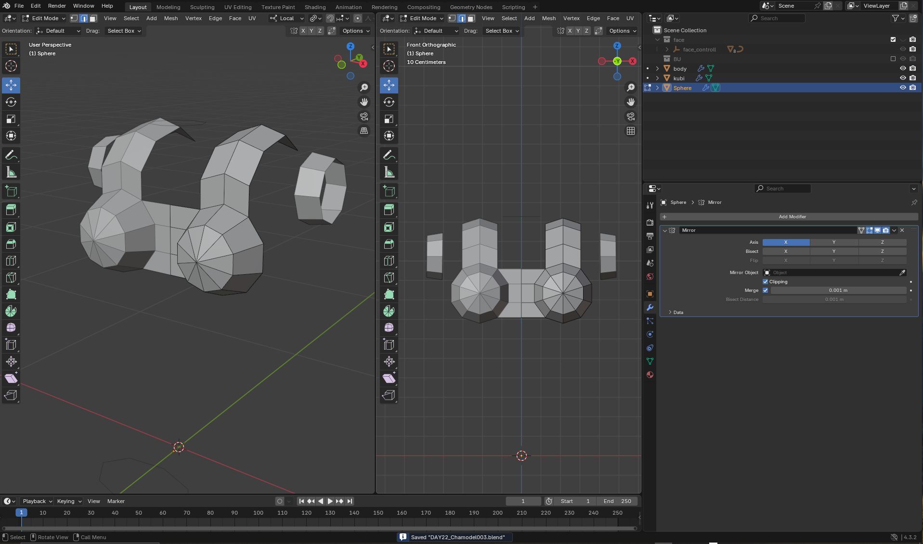Open the Edit Mode dropdown in left viewport
Image resolution: width=923 pixels, height=544 pixels.
(x=44, y=18)
